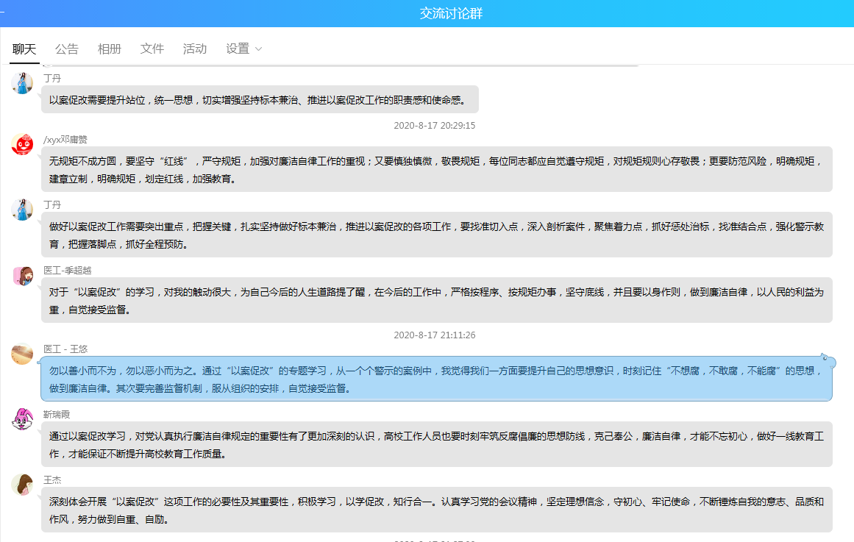The height and width of the screenshot is (542, 854).
Task: Click the sender name 靳瑞霞
Action: [x=57, y=414]
